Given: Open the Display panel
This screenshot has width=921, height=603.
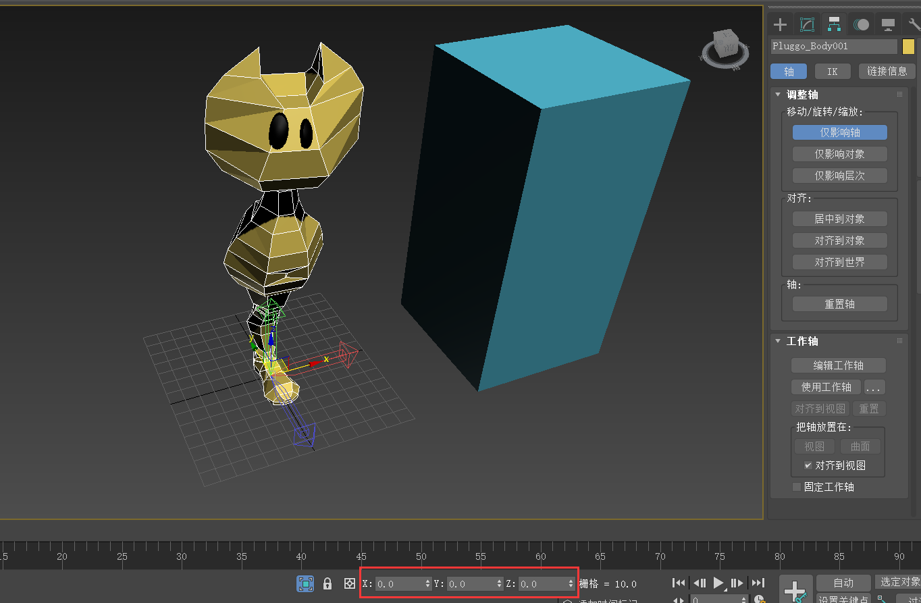Looking at the screenshot, I should [x=888, y=24].
